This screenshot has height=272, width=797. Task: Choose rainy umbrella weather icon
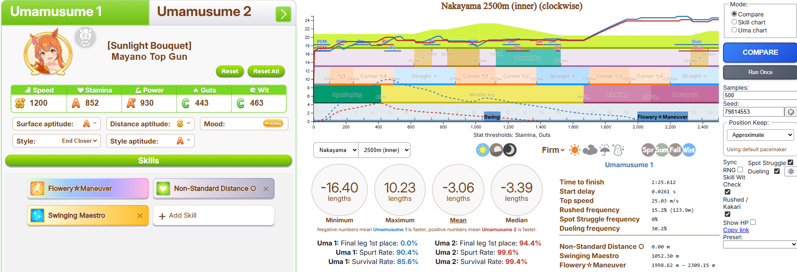tap(605, 150)
